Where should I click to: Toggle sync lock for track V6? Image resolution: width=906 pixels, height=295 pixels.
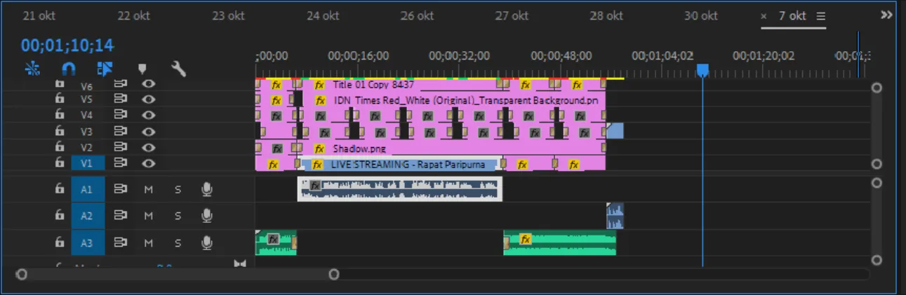pyautogui.click(x=121, y=83)
